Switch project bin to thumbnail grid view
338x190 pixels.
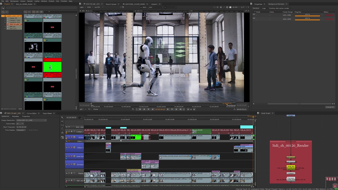[34, 12]
